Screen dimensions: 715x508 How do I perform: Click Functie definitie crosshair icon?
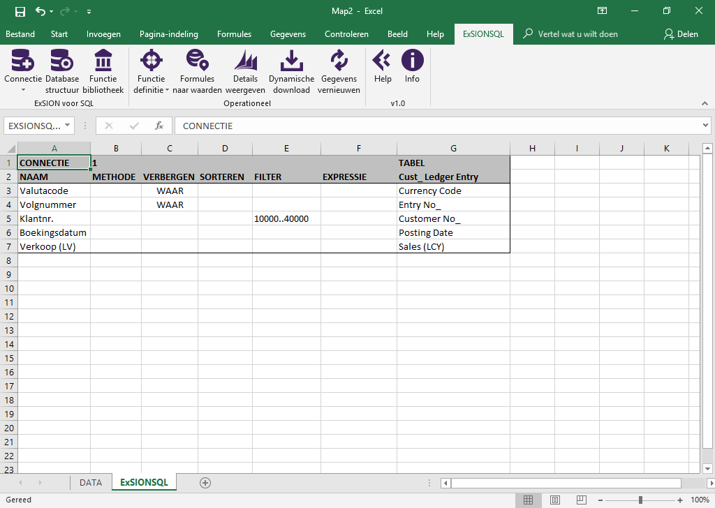(152, 60)
